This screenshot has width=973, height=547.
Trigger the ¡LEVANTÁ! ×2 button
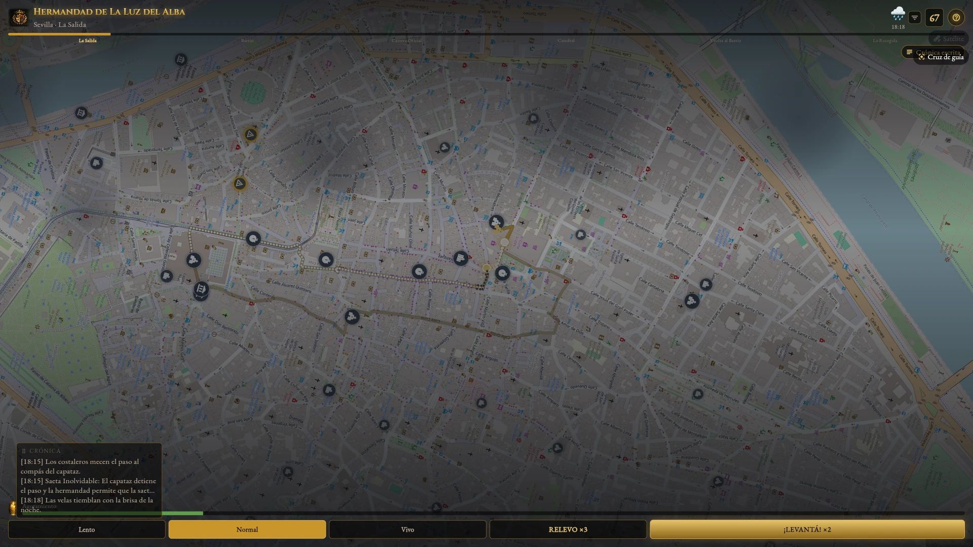tap(807, 529)
